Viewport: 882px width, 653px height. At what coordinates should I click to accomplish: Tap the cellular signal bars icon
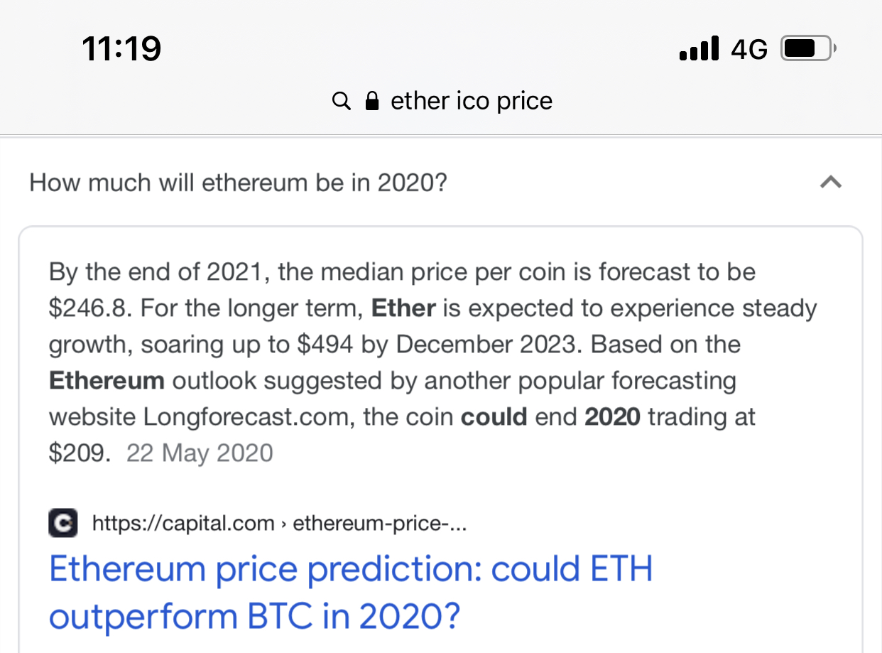[x=699, y=49]
